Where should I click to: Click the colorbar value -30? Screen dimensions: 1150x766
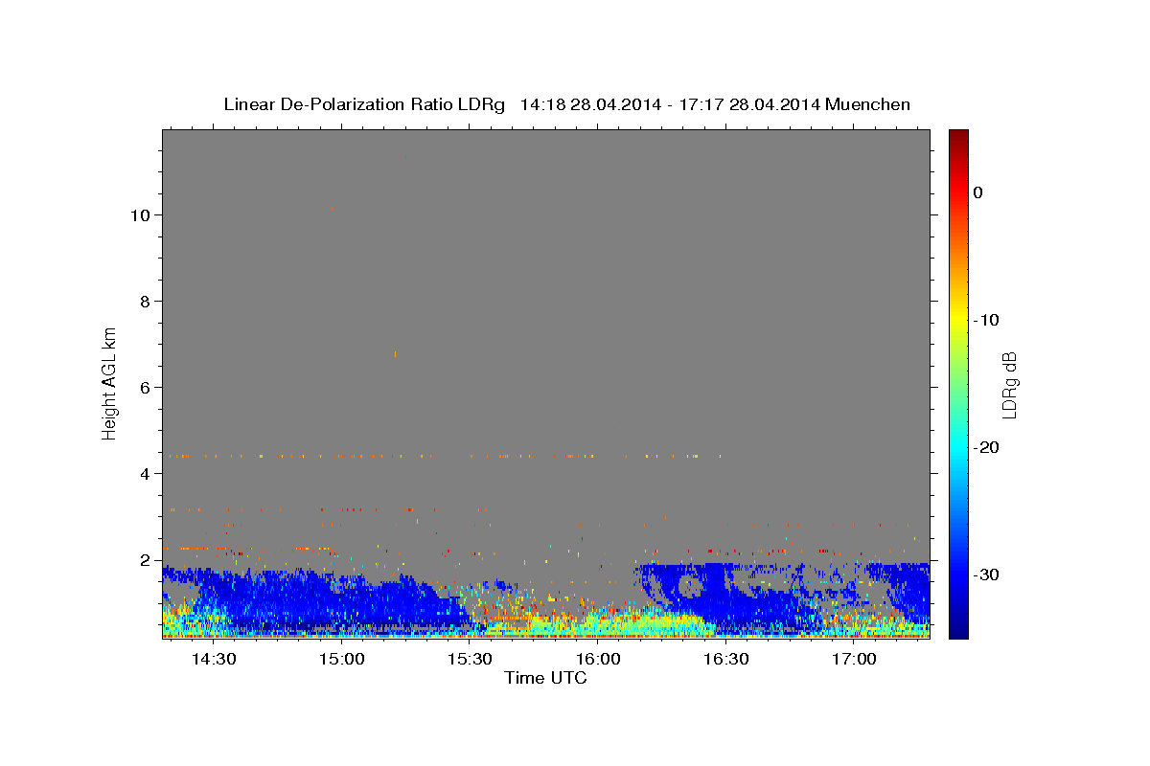pos(986,574)
